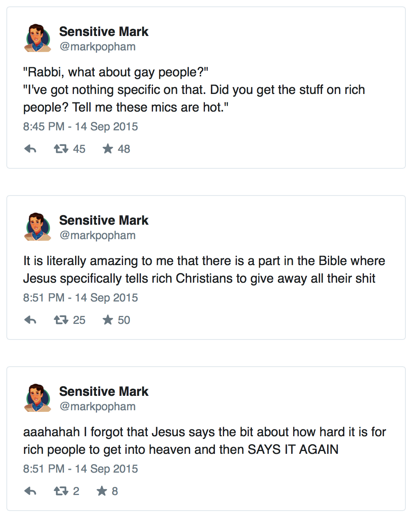This screenshot has width=413, height=519.
Task: Retweet the tweet with 25 retweets
Action: (x=61, y=320)
